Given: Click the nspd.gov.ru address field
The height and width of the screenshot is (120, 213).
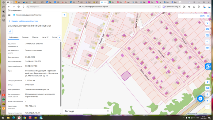Looking at the screenshot, I should point(35,7).
